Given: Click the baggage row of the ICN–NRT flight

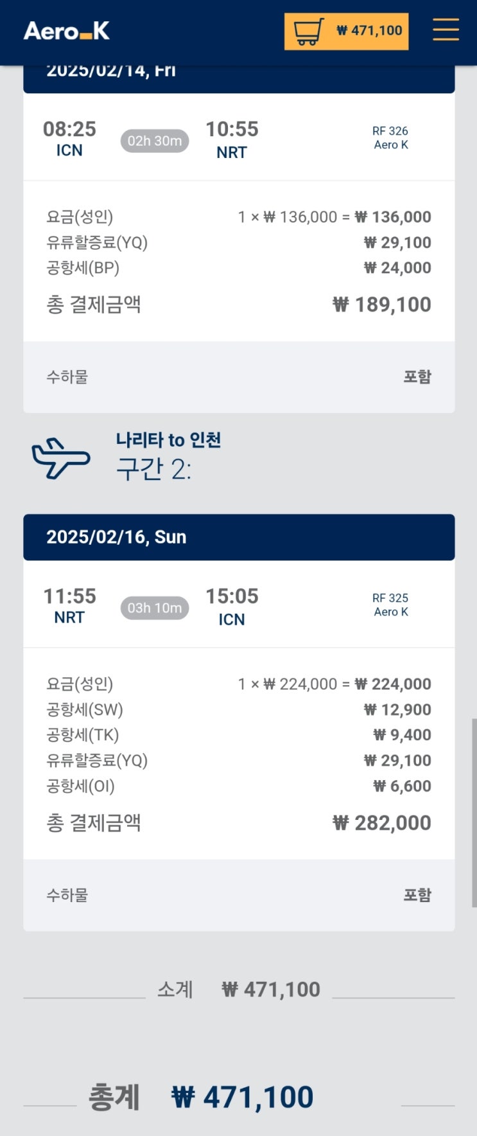Looking at the screenshot, I should pos(239,377).
